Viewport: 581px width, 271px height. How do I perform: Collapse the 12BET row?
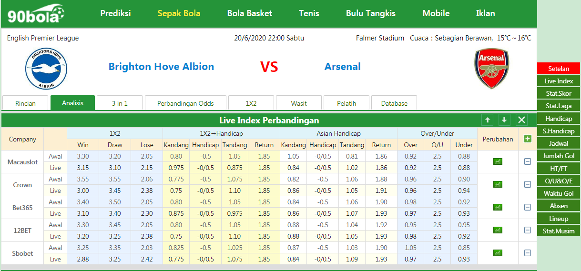(x=527, y=230)
